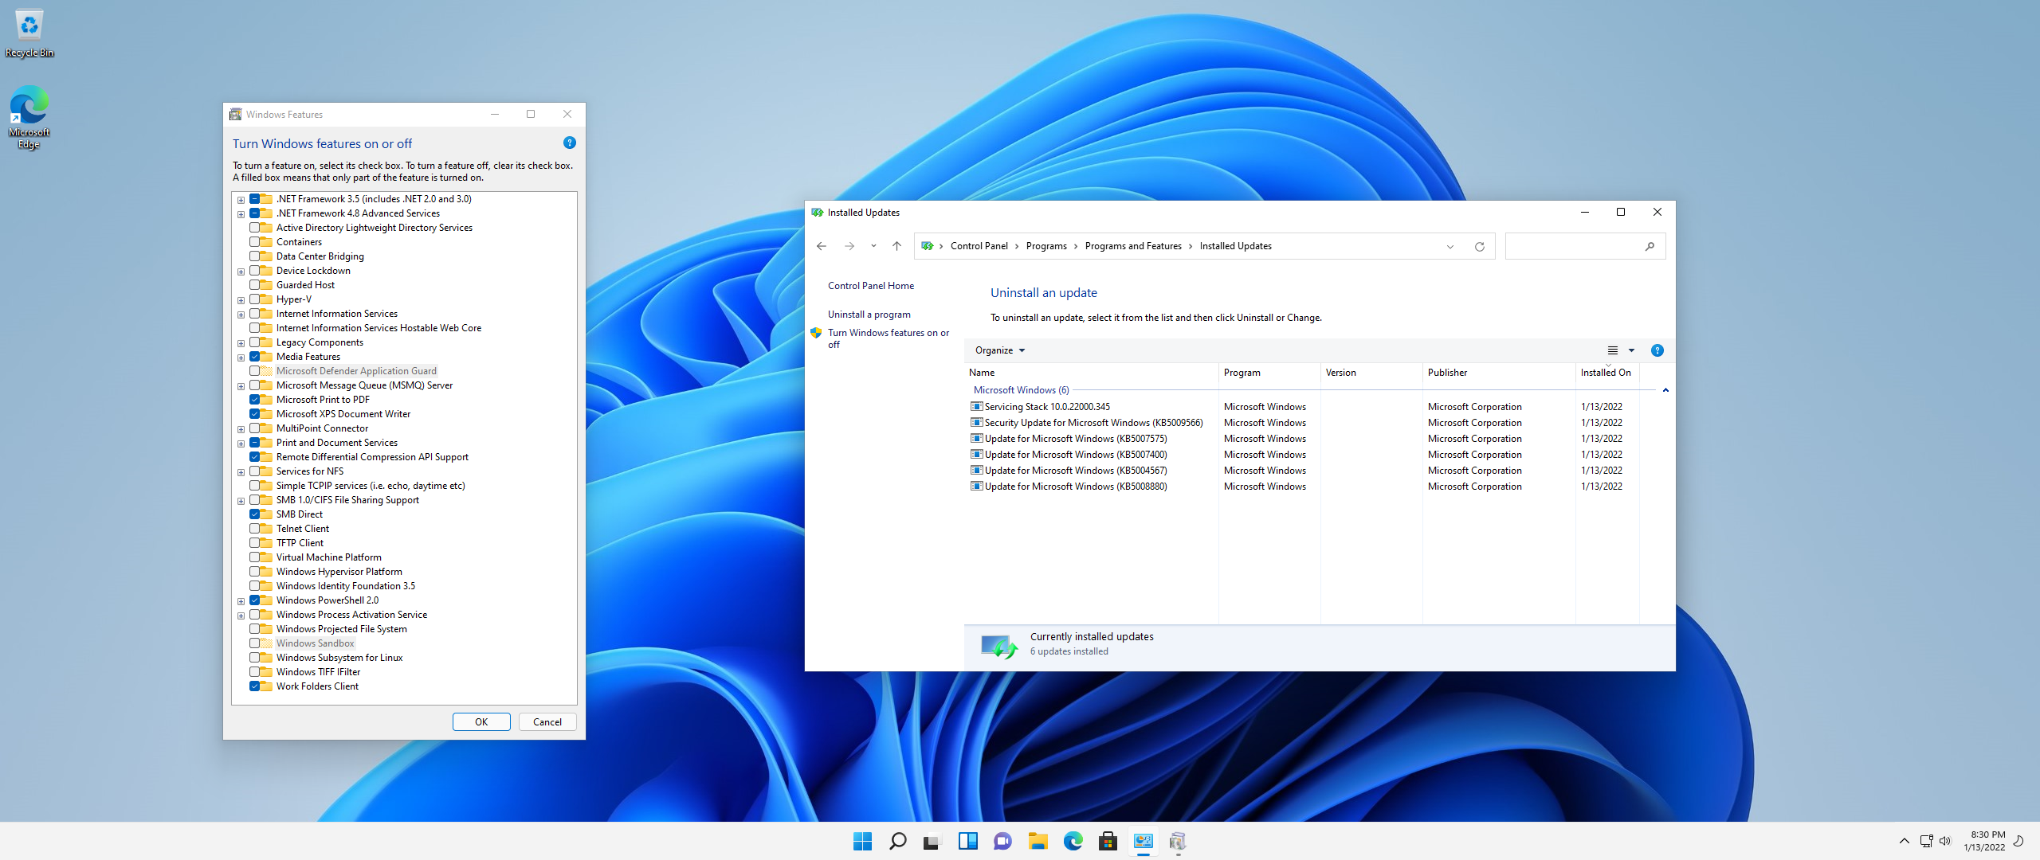The image size is (2040, 860).
Task: Collapse the Microsoft Windows (6) group
Action: [x=1665, y=390]
